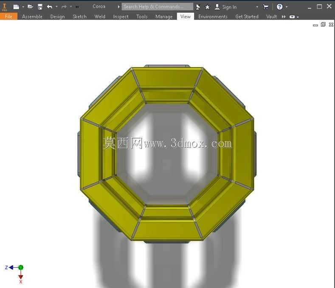
Task: Switch to the Vault ribbon tab
Action: (x=272, y=17)
